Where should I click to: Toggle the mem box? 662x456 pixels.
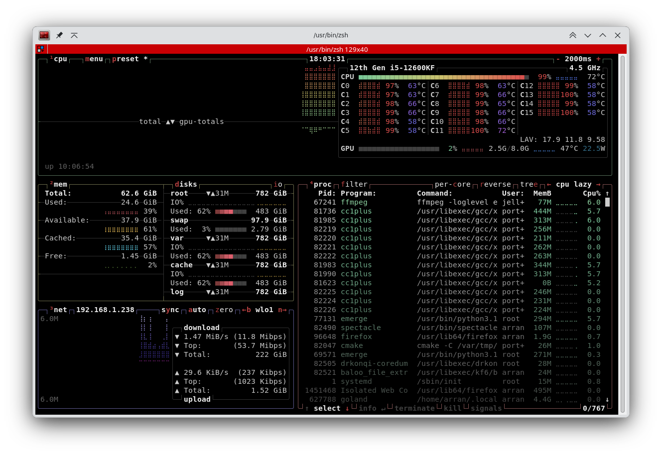tap(58, 184)
